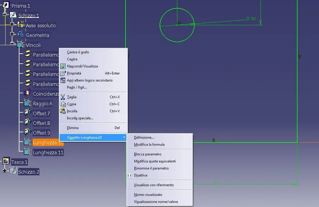Choose Visualizzazione nome/valore
Screen dimensions: 319x207
(x=156, y=202)
